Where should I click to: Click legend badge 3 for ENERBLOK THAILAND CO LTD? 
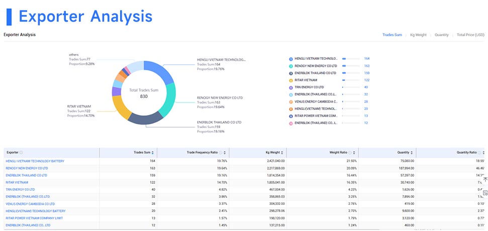(x=290, y=73)
